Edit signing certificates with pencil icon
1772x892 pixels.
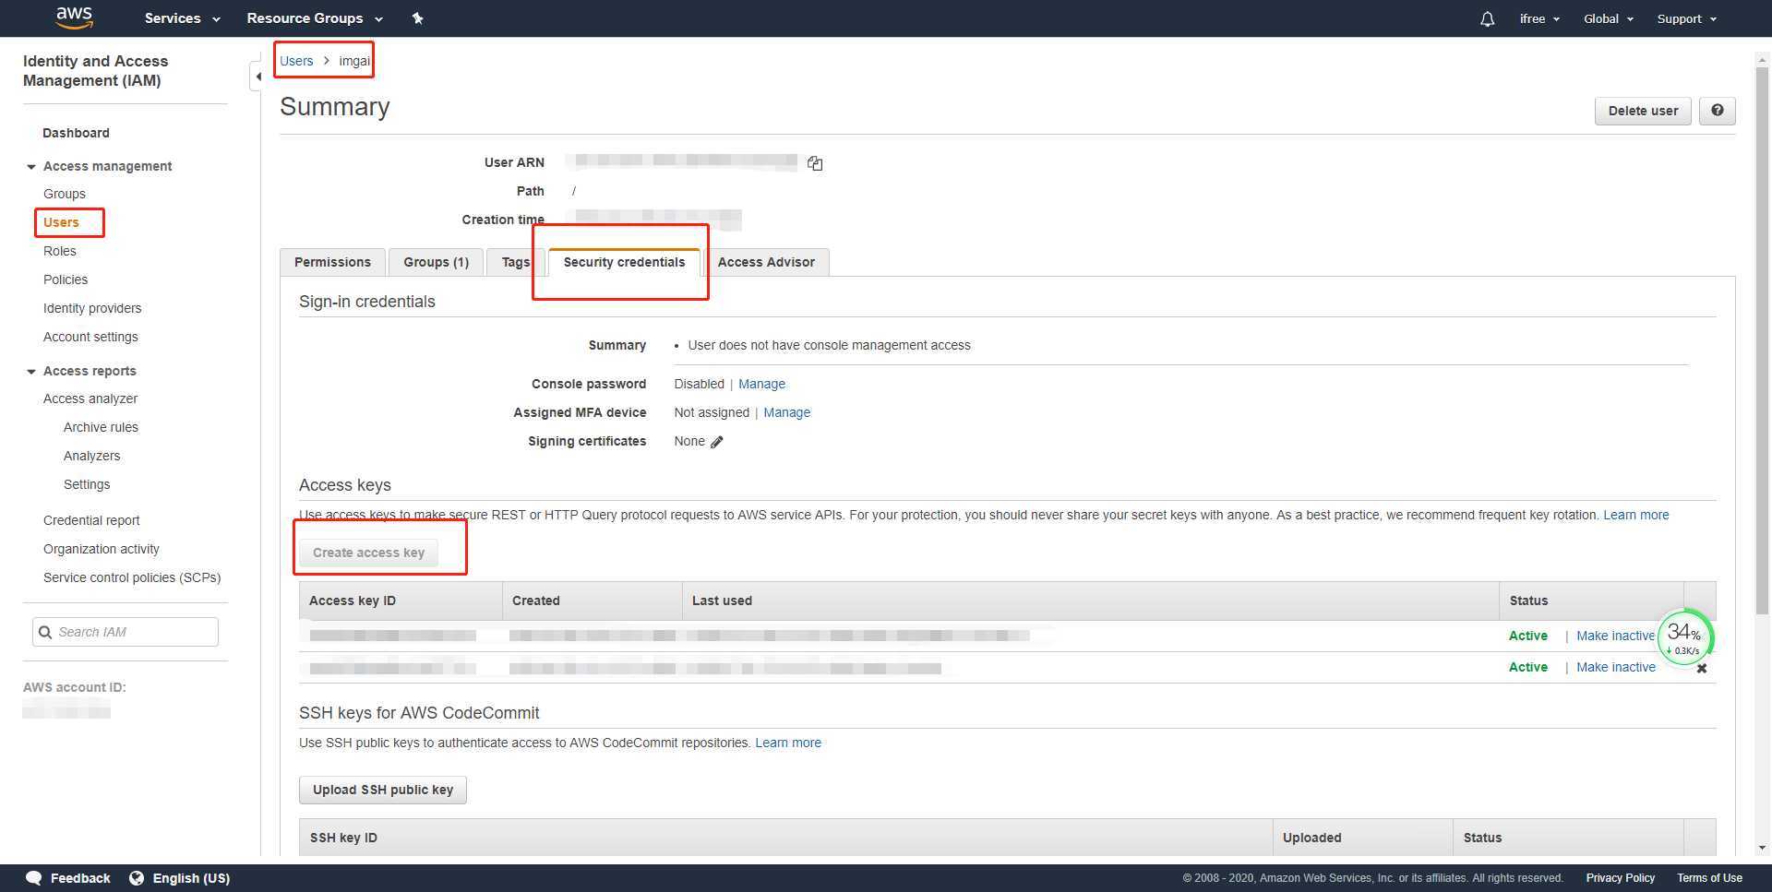[717, 442]
